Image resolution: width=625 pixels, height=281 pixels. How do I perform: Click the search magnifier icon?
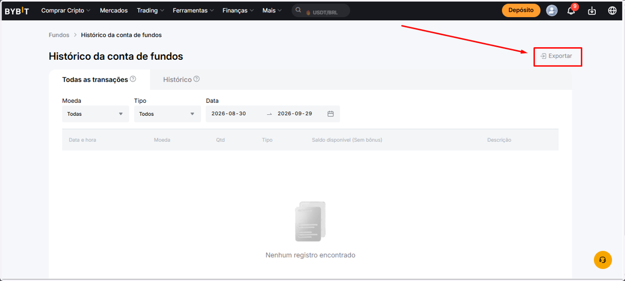298,10
